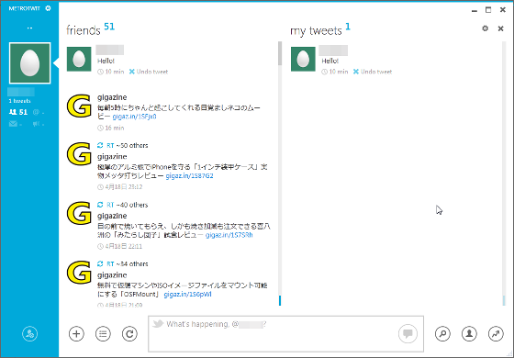The width and height of the screenshot is (514, 358).
Task: Click gigazine name on 16 min tweet
Action: point(112,97)
